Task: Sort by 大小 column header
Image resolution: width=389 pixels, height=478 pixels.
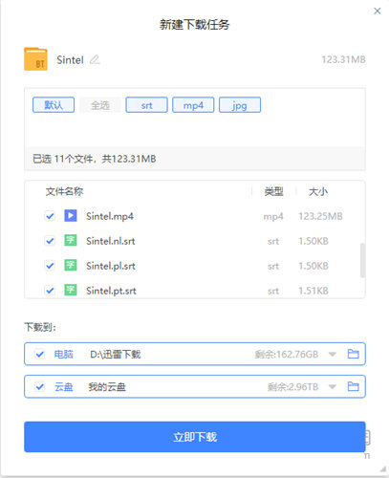Action: [x=318, y=191]
